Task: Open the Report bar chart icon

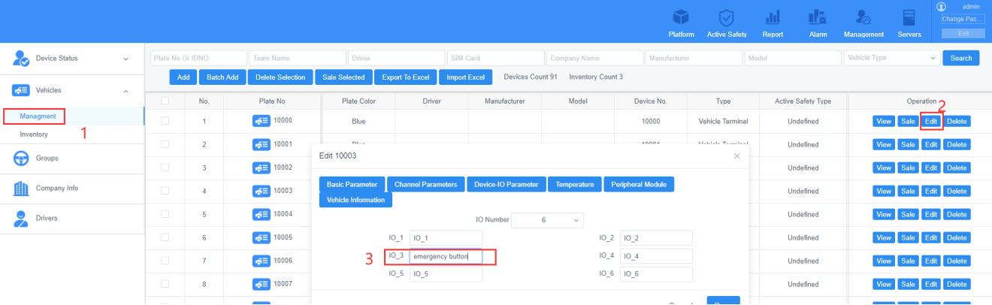Action: [x=772, y=17]
